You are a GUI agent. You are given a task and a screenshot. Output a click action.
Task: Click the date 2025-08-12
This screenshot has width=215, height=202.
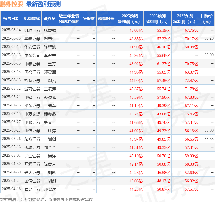coord(11,89)
